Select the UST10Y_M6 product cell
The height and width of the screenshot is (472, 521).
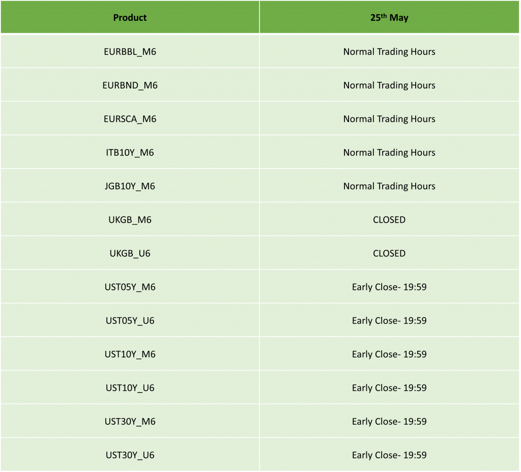[130, 353]
